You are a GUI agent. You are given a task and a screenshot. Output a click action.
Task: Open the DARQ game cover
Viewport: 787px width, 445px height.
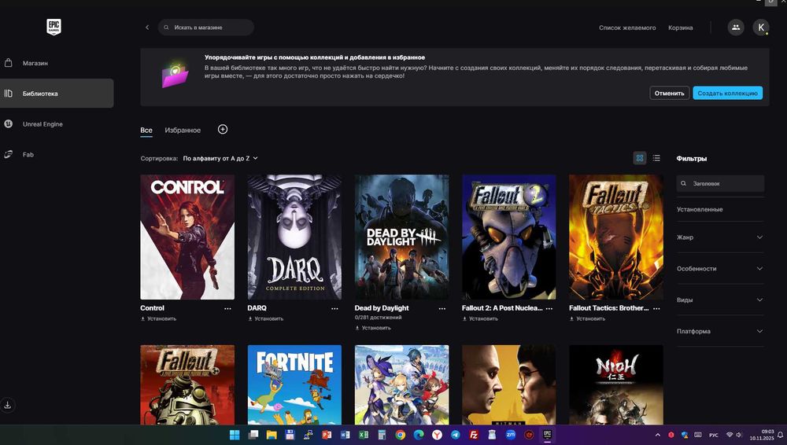[x=294, y=237]
